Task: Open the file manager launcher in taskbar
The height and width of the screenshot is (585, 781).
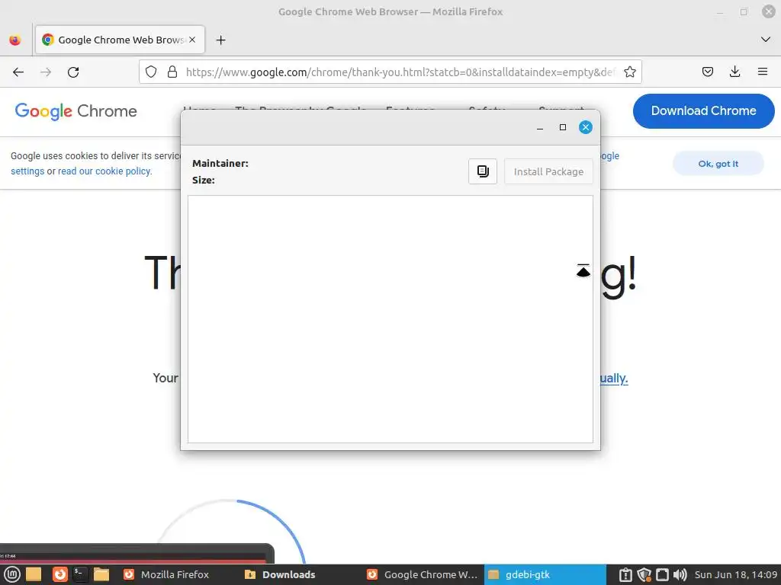Action: point(101,574)
